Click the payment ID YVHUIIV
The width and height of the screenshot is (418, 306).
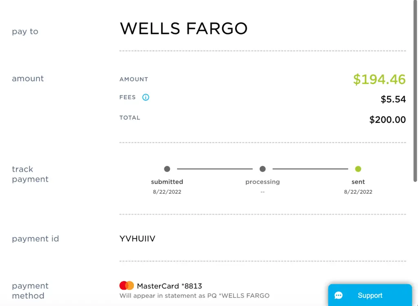pos(137,239)
